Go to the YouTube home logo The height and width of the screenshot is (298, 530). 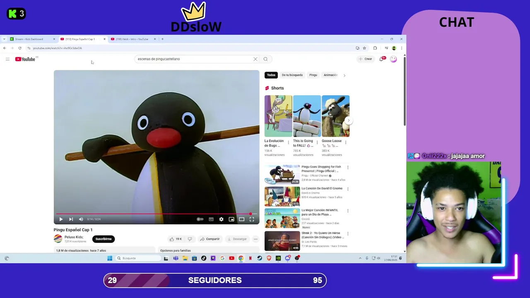point(25,59)
